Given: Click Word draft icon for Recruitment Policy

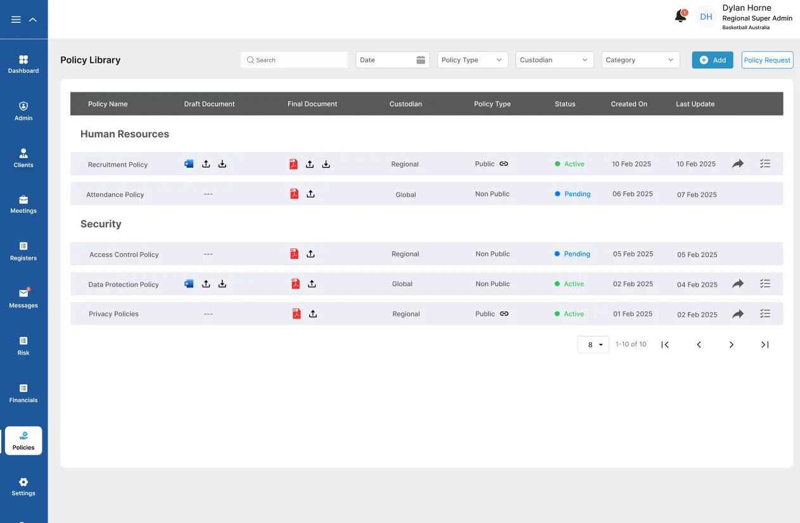Looking at the screenshot, I should coord(189,164).
